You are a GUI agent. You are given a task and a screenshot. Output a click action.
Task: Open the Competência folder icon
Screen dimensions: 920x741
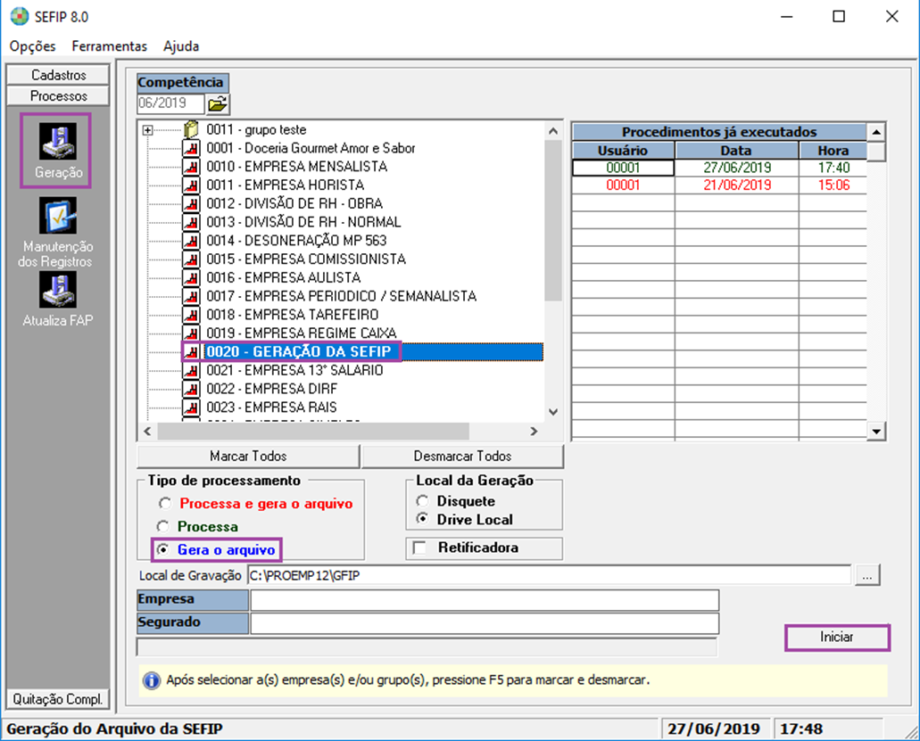(x=218, y=105)
